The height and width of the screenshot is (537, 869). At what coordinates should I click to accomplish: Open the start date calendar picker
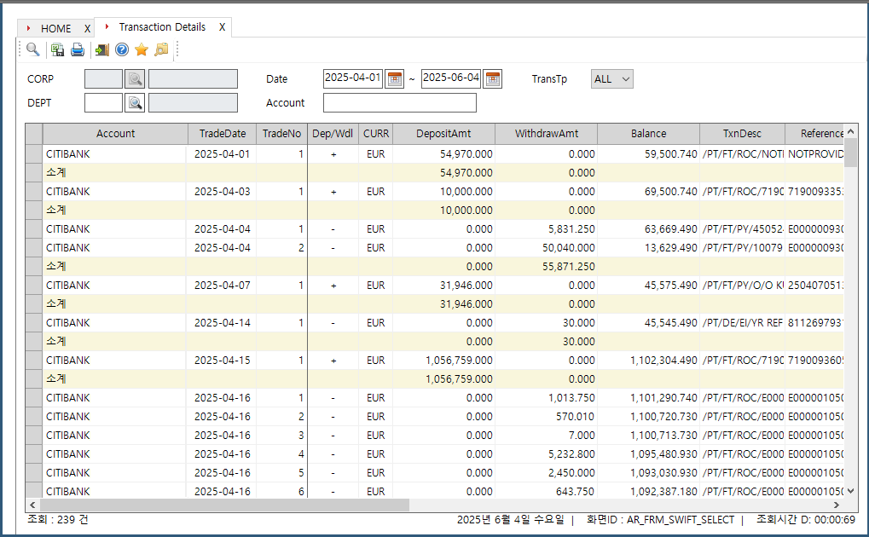point(395,79)
